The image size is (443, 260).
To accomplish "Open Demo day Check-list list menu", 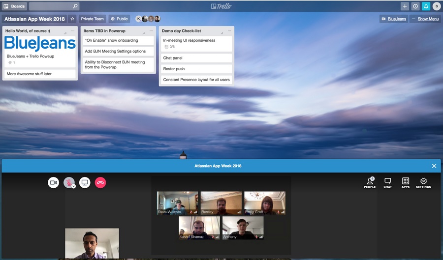I will click(x=229, y=31).
